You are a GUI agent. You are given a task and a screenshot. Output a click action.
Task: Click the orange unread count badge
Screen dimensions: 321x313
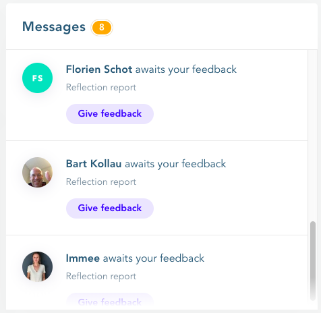[102, 28]
